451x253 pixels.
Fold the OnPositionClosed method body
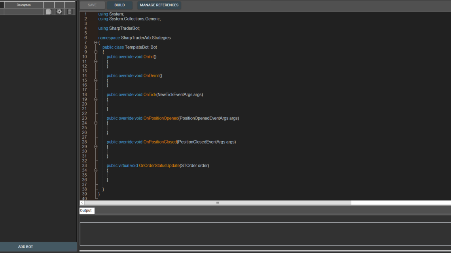(x=95, y=147)
